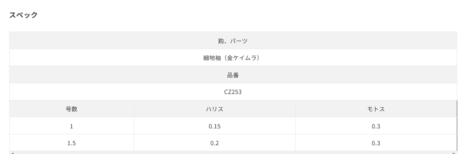
Task: Select the モトス 0.3 cell in row 1
Action: [376, 126]
